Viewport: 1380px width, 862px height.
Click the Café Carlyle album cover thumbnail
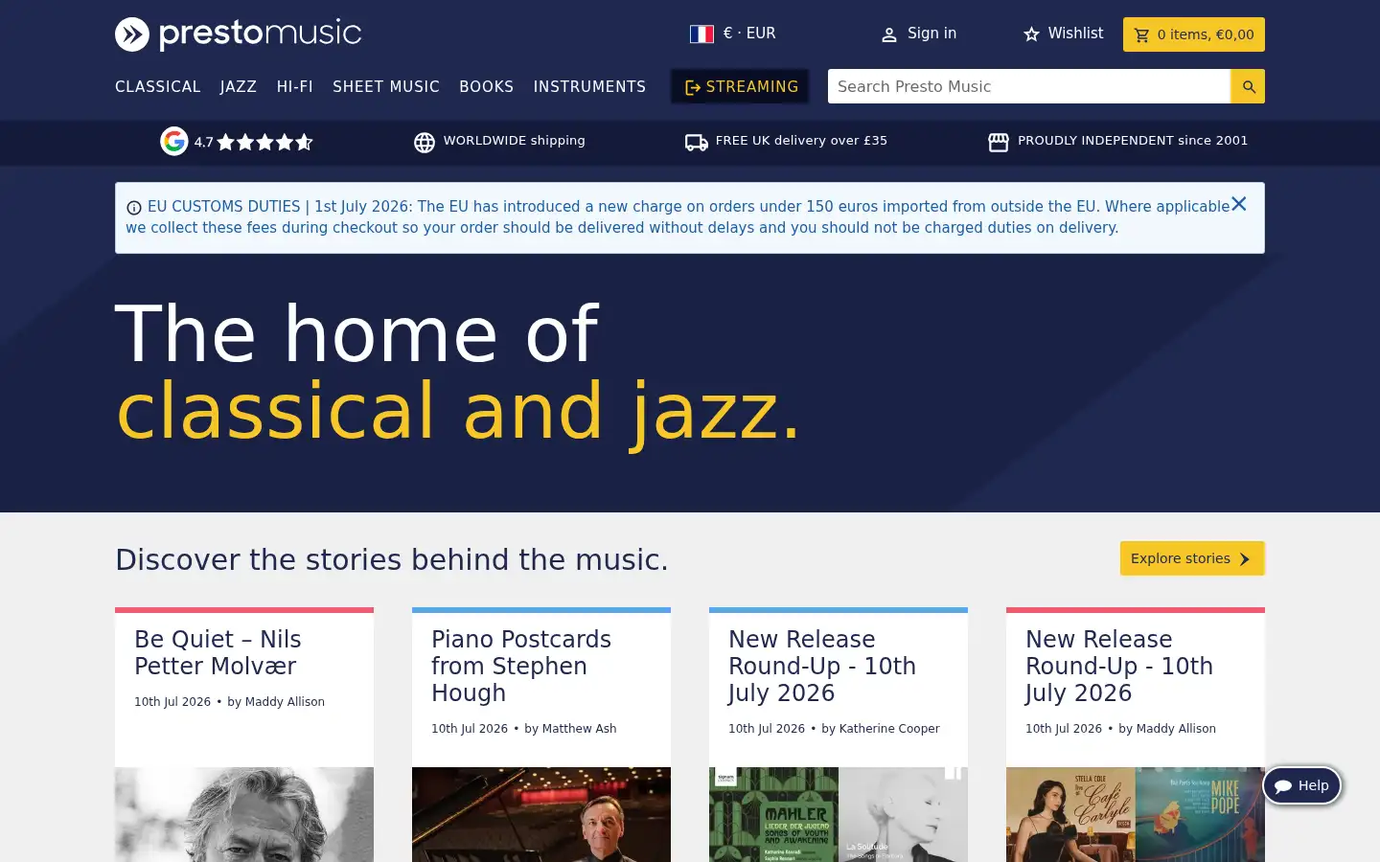[1070, 814]
